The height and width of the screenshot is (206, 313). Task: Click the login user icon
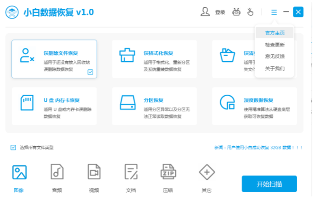[205, 12]
